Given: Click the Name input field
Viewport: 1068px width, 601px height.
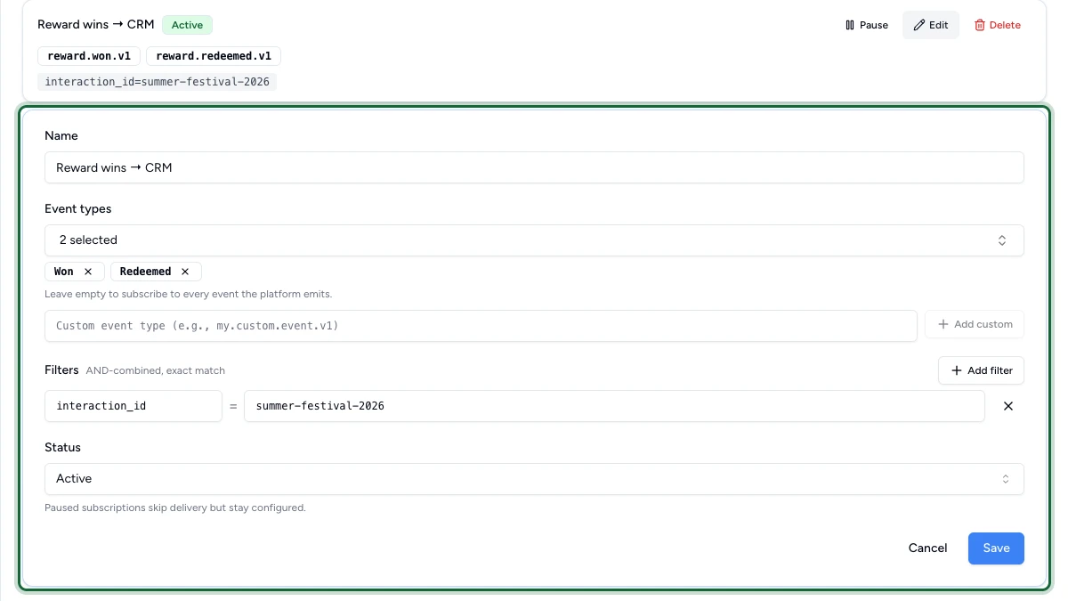Looking at the screenshot, I should pyautogui.click(x=534, y=167).
